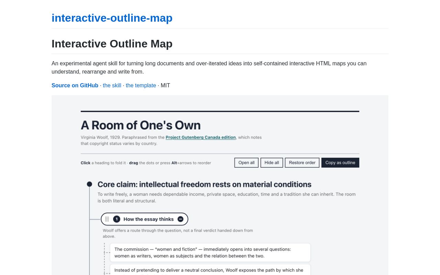440x275 pixels.
Task: Click the number 1 badge on the heading
Action: [x=117, y=219]
